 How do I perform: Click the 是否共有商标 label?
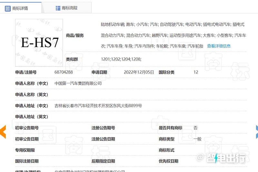pos(171,128)
